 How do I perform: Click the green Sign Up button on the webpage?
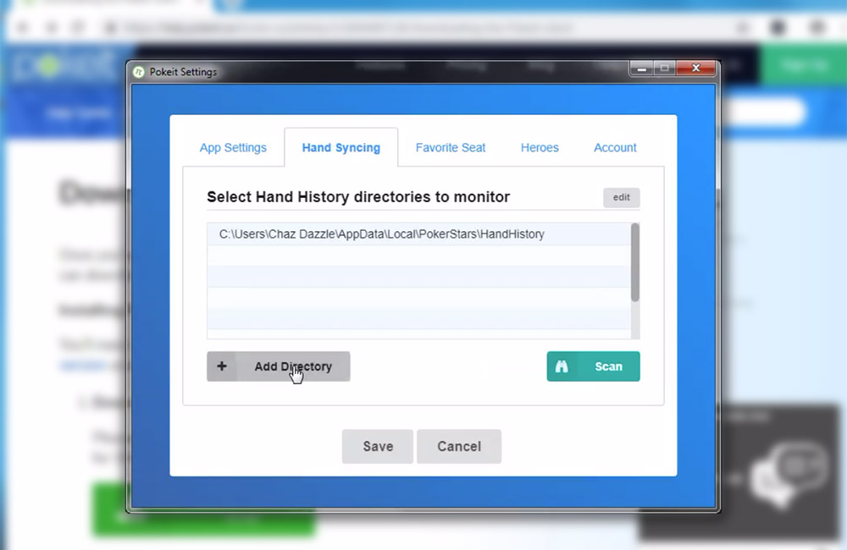click(x=803, y=65)
